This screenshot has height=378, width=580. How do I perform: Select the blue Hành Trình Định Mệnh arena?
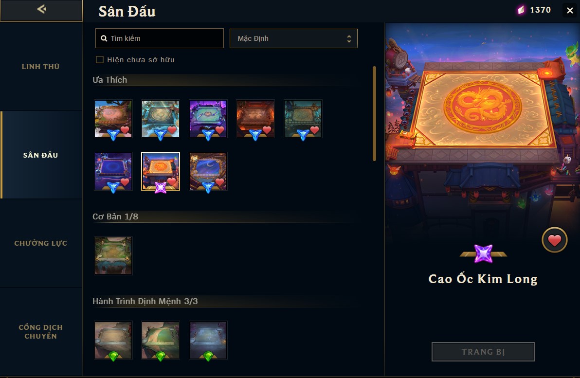click(208, 340)
